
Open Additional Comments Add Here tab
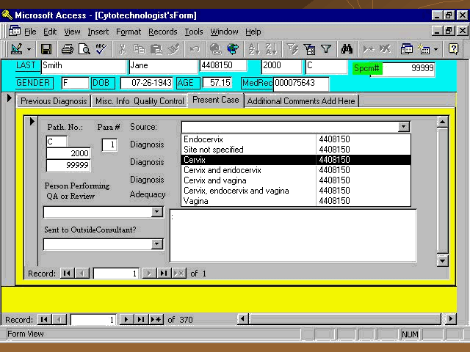pos(301,101)
